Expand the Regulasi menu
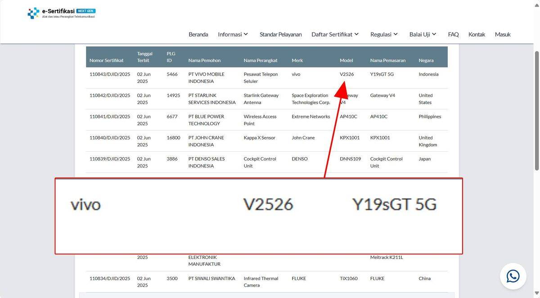This screenshot has width=540, height=298. pos(384,34)
